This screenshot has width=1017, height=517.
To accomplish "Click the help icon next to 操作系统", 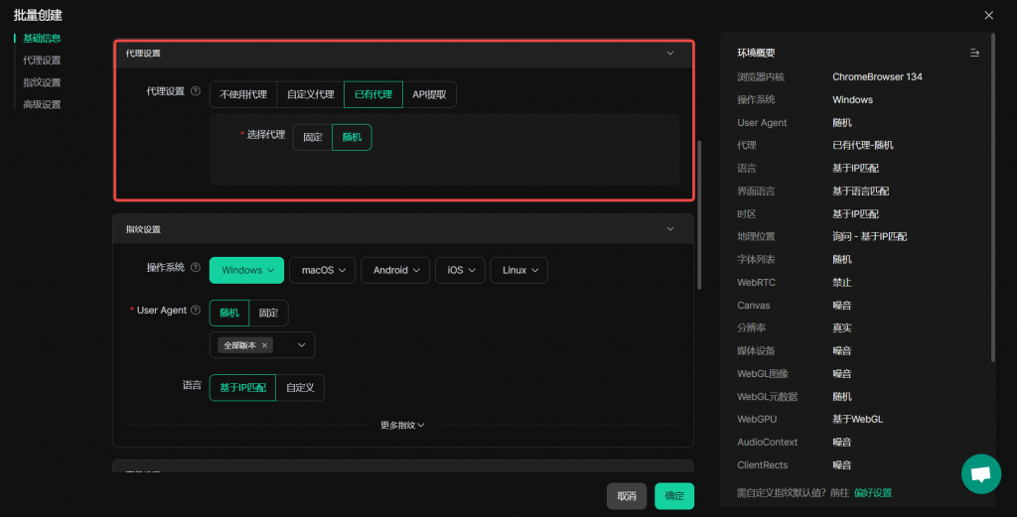I will point(196,268).
